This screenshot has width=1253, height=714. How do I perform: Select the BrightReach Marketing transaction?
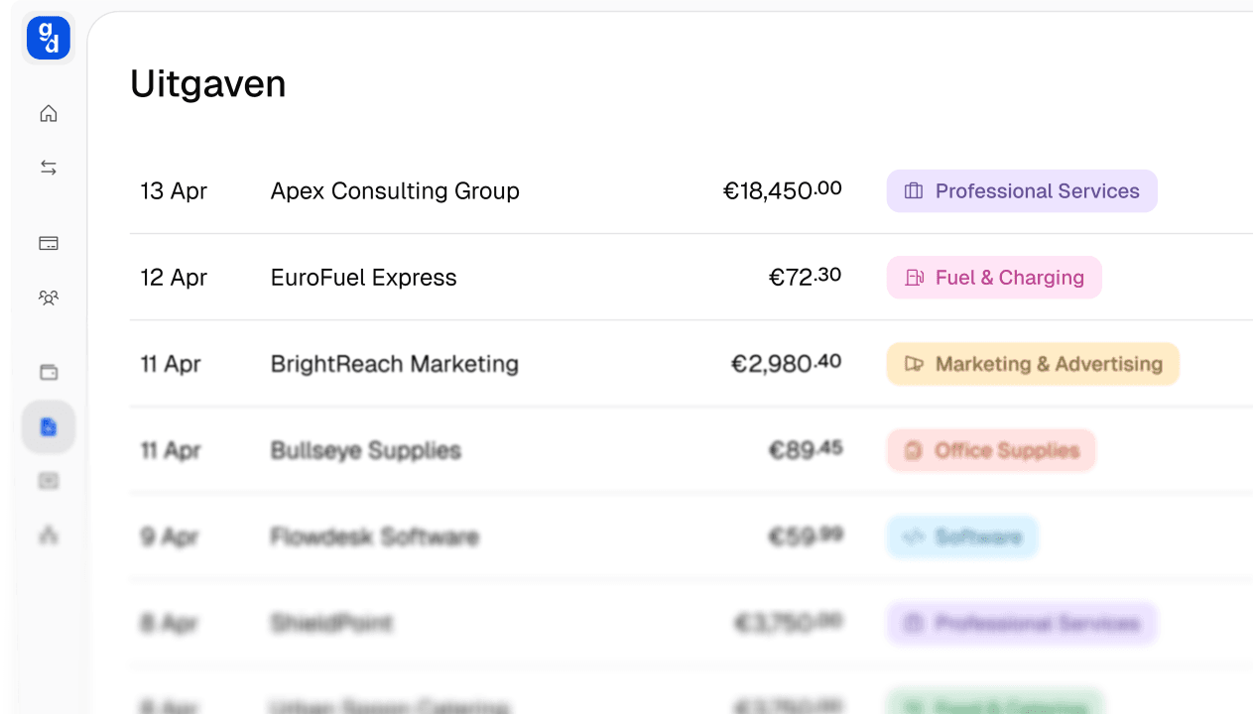[394, 364]
